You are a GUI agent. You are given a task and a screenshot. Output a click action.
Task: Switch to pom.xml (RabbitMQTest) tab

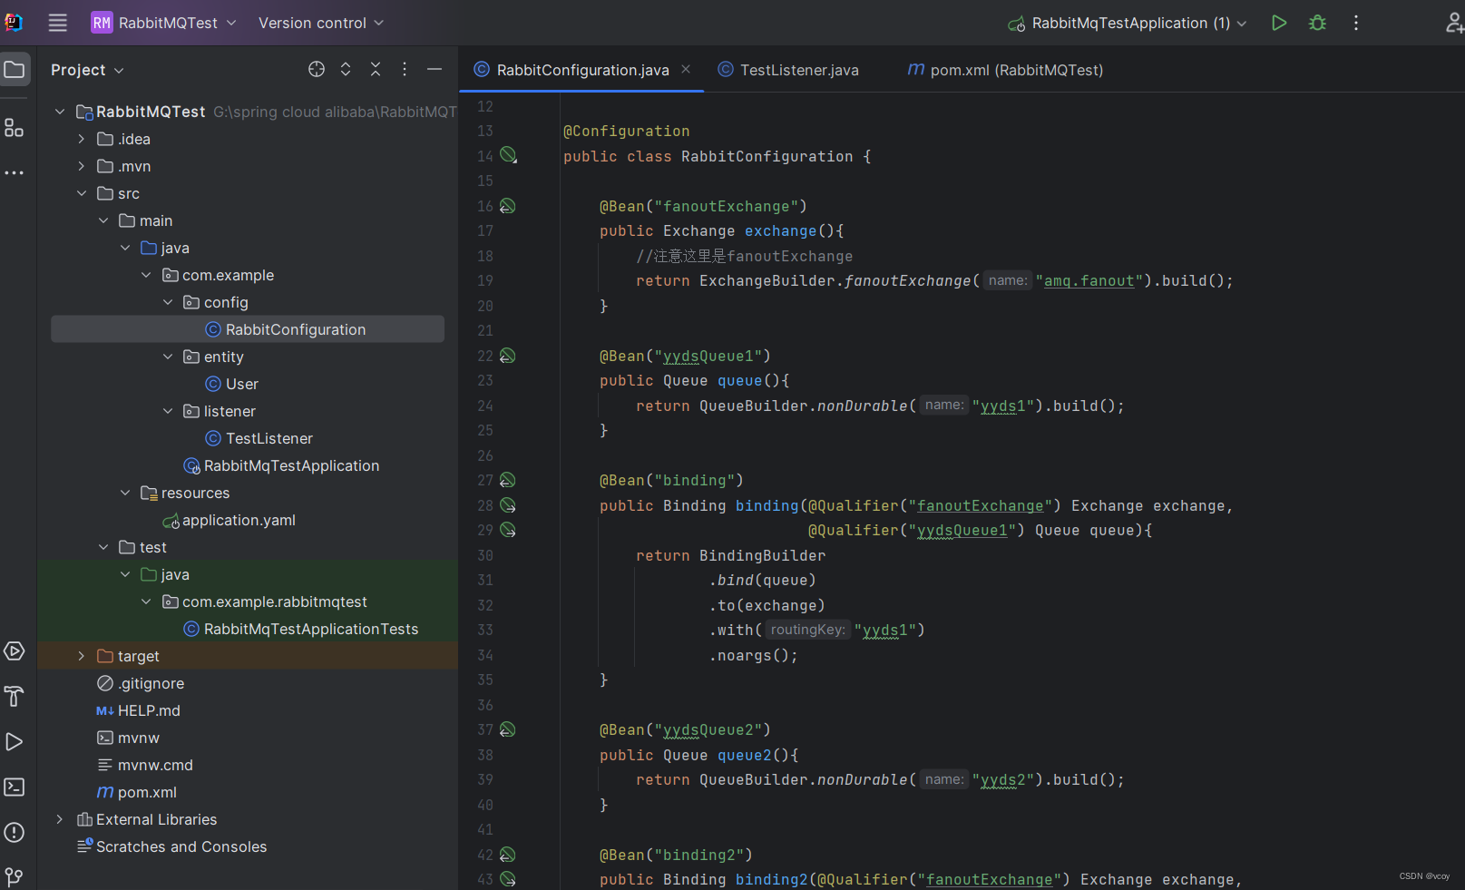[1005, 70]
